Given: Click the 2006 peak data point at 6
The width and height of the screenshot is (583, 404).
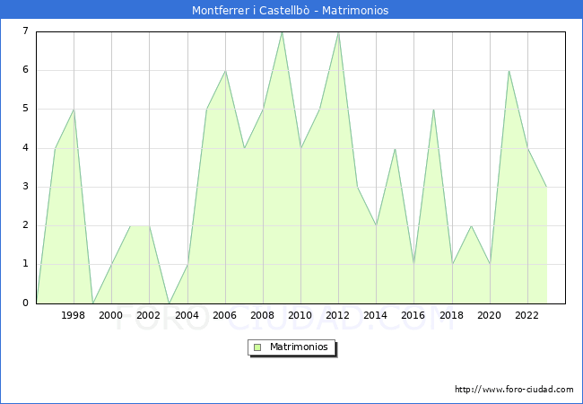Looking at the screenshot, I should click(x=225, y=71).
